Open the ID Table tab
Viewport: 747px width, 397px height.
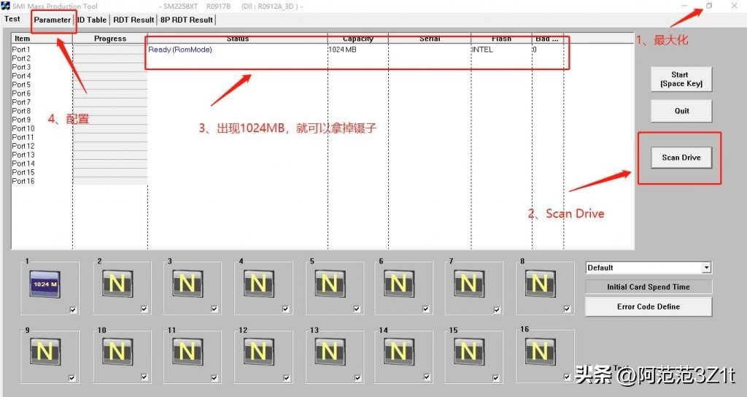pyautogui.click(x=92, y=20)
